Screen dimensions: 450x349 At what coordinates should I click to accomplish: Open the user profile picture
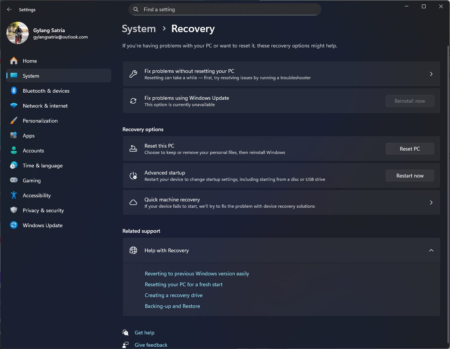(18, 33)
